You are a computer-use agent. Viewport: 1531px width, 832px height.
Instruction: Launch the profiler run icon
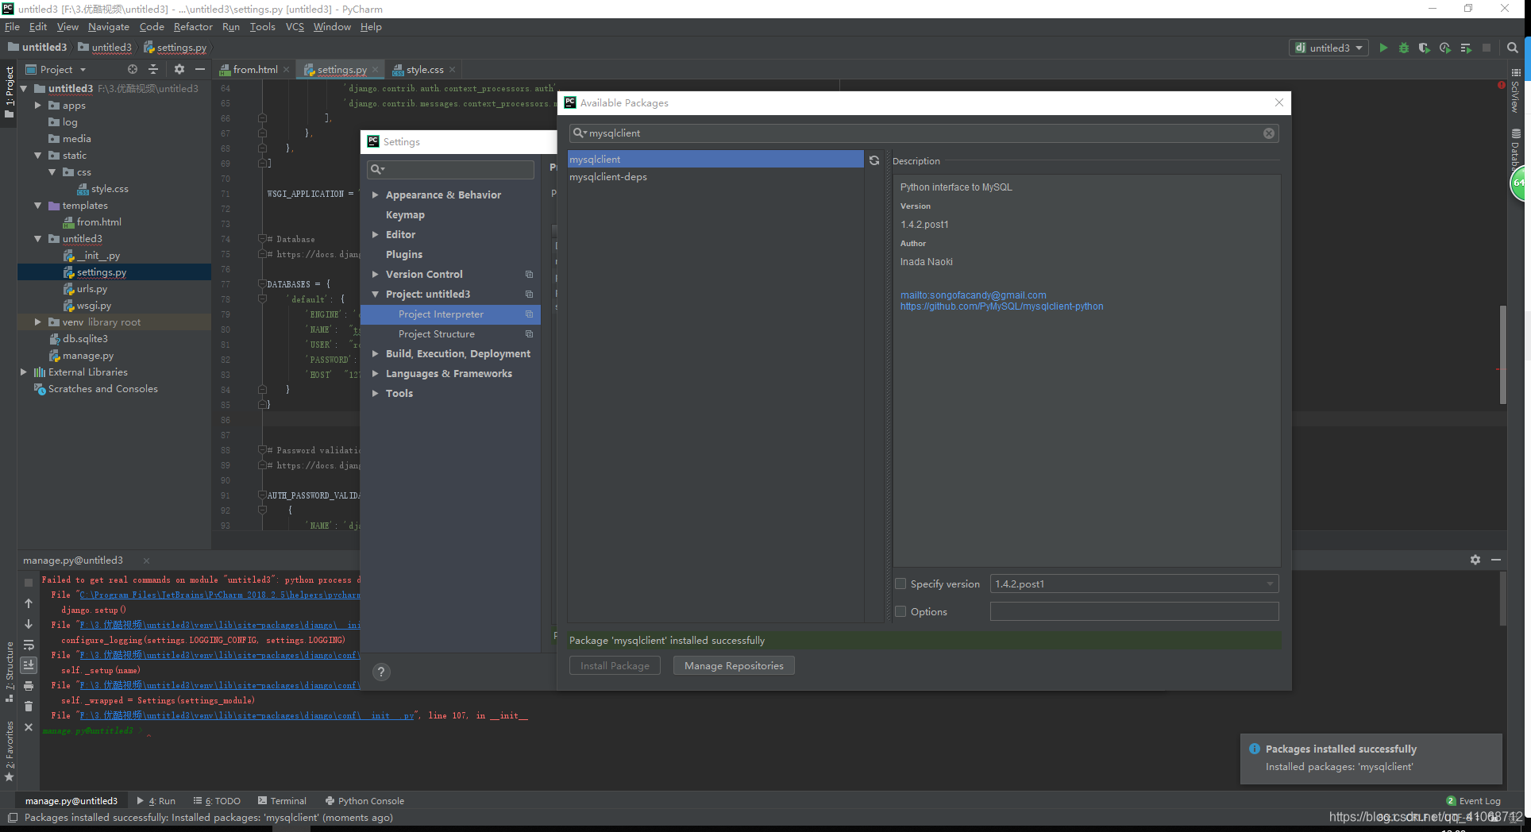(1445, 48)
